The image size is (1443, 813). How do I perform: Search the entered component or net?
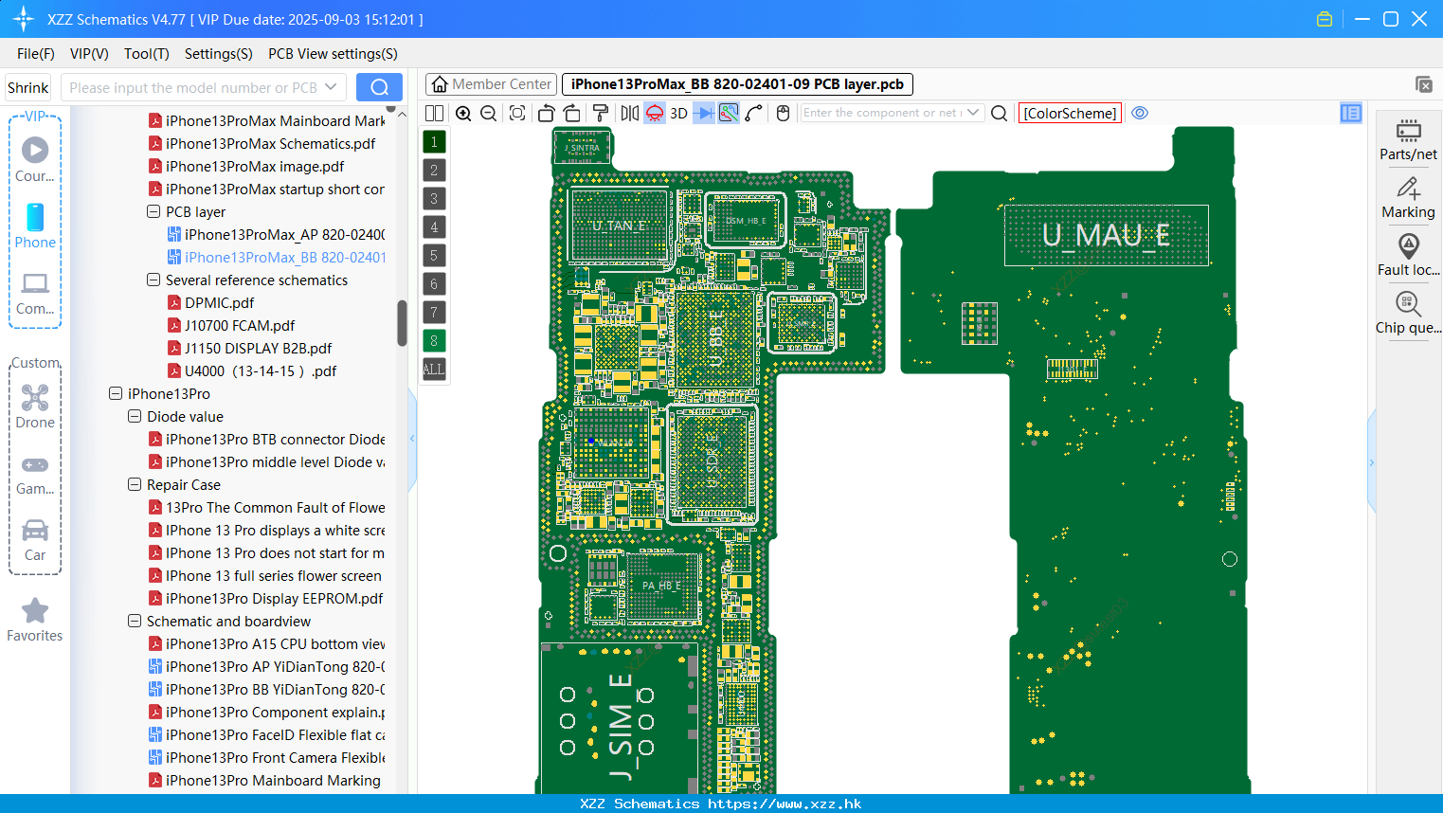pos(999,113)
